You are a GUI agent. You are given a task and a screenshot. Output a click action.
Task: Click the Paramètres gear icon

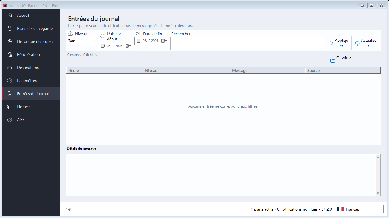tap(10, 81)
